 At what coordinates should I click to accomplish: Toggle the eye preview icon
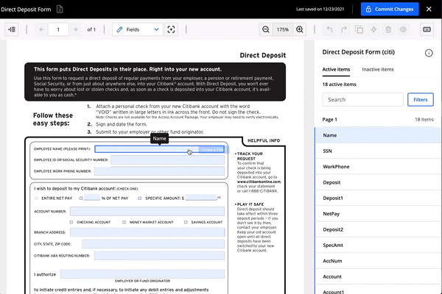(403, 29)
